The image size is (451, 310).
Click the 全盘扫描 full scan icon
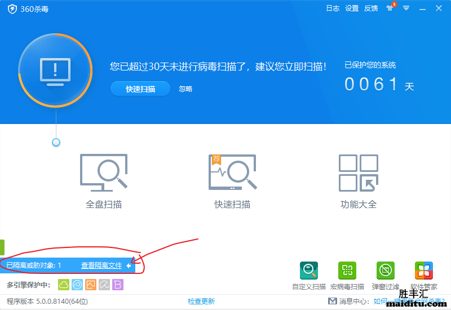click(x=104, y=172)
